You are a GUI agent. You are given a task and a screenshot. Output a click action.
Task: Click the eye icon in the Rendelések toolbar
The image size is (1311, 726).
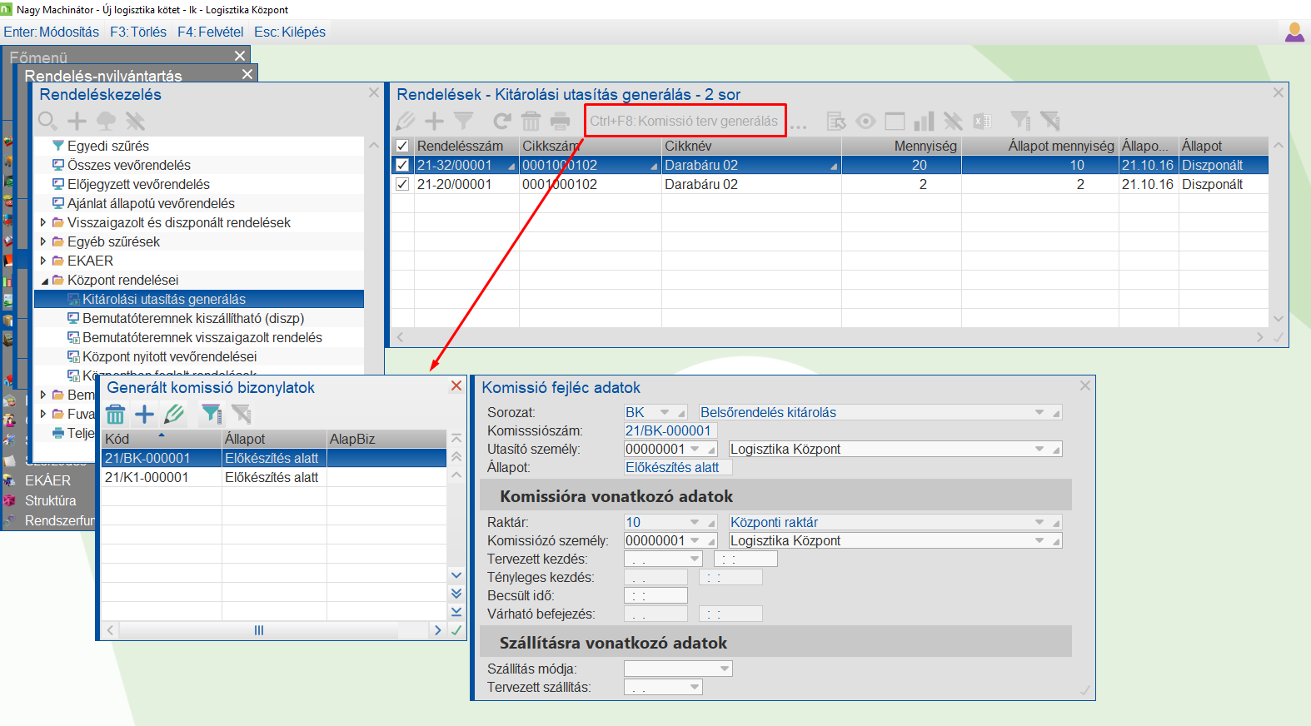(866, 122)
